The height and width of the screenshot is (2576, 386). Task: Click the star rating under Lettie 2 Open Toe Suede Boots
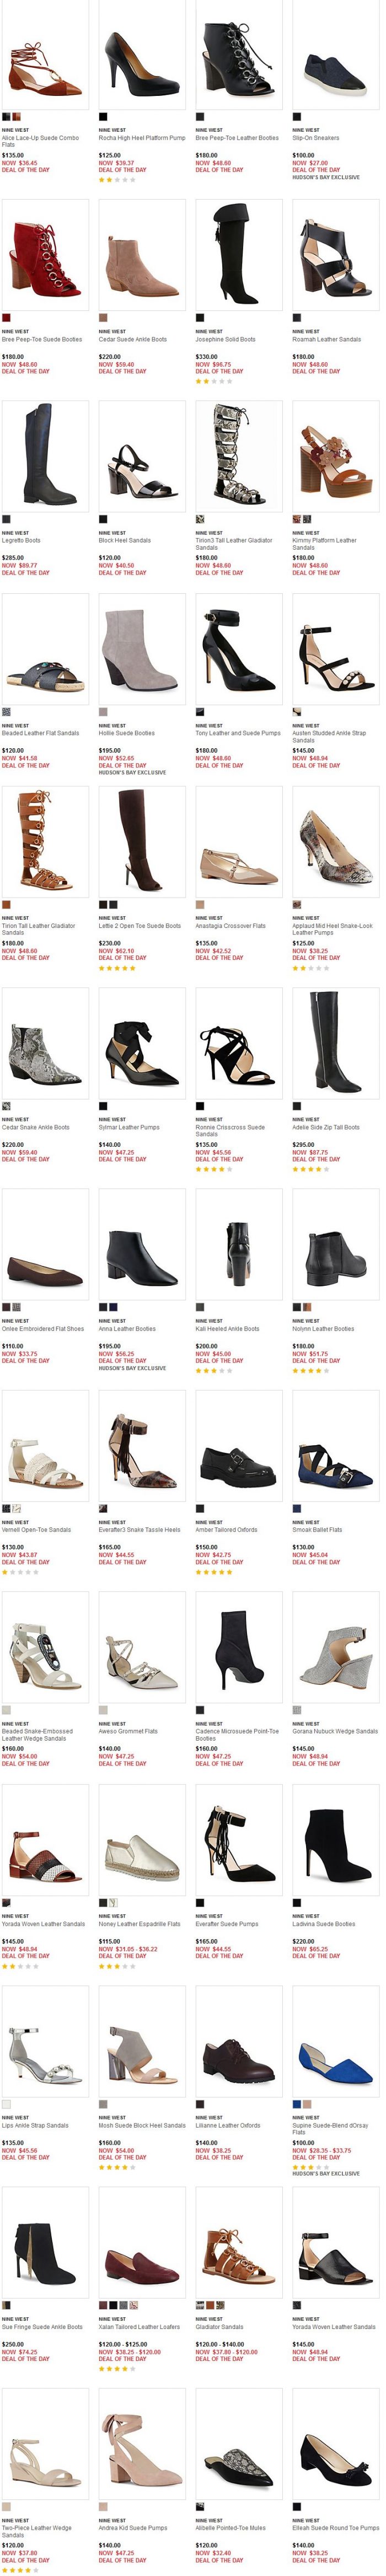pyautogui.click(x=116, y=968)
